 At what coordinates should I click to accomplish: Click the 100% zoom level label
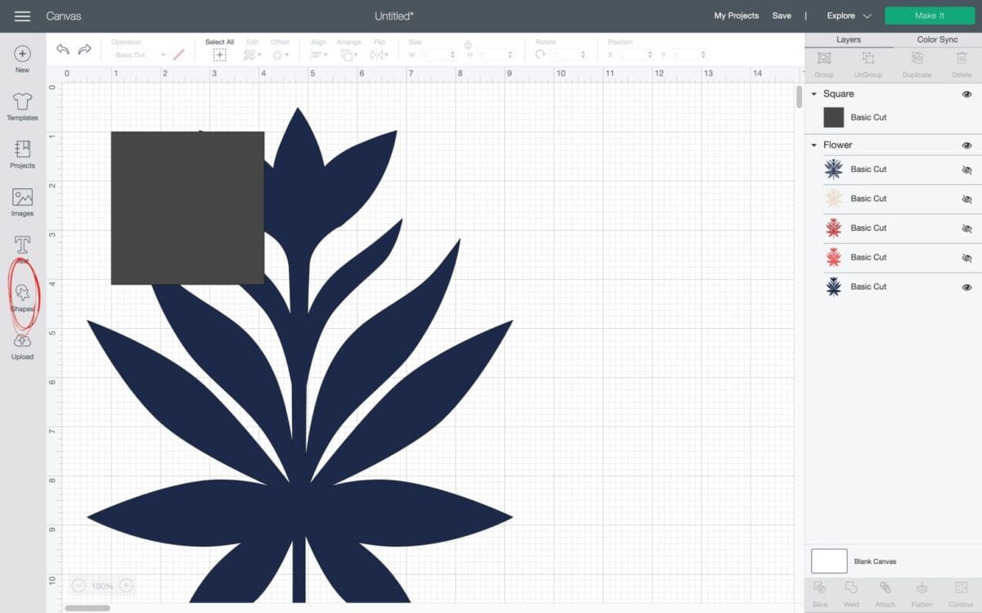point(102,586)
